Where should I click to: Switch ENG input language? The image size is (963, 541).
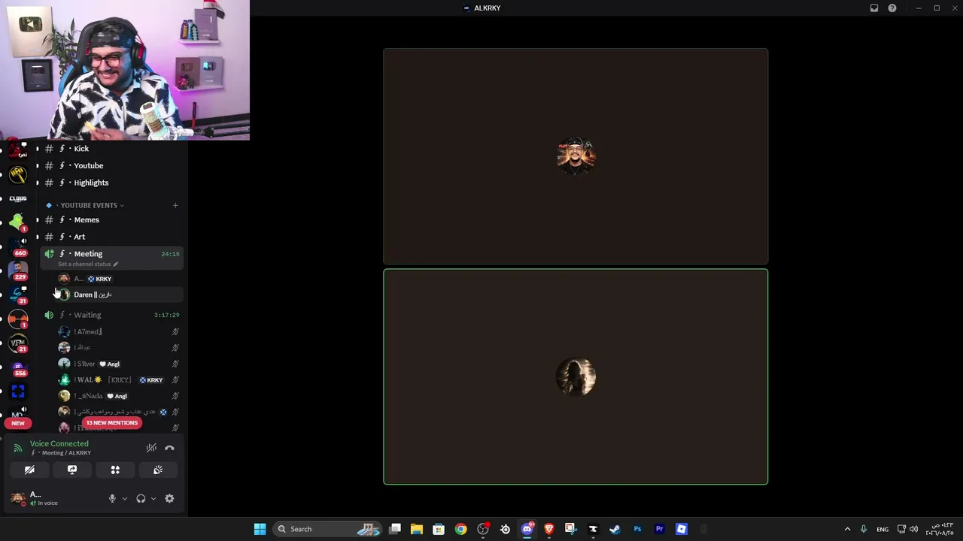tap(882, 529)
